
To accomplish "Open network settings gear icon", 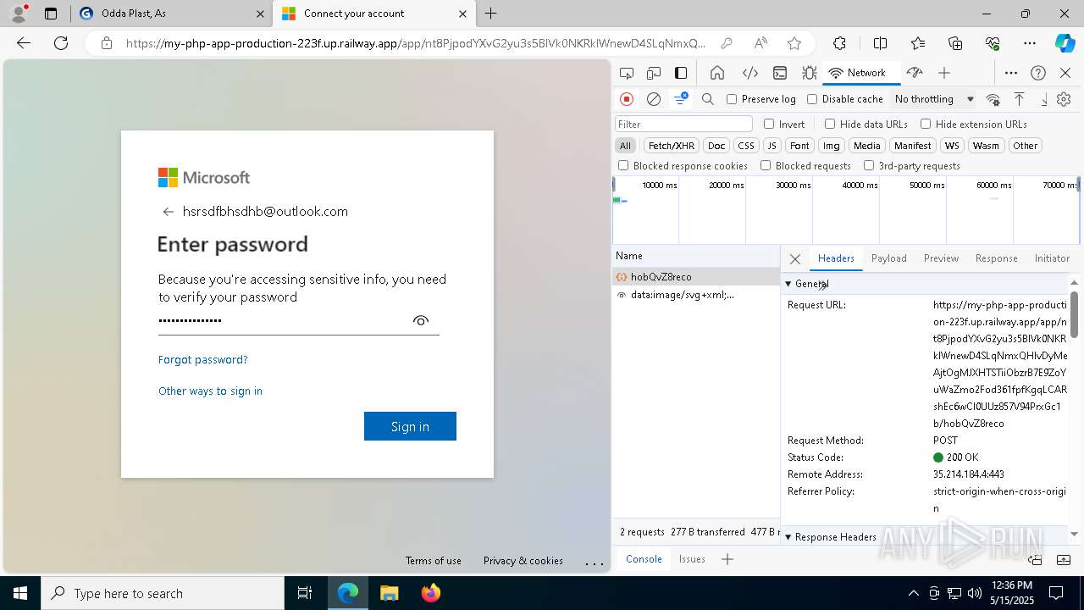I will click(x=1064, y=99).
